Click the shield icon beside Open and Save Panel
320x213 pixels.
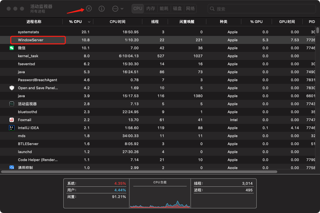coord(12,88)
